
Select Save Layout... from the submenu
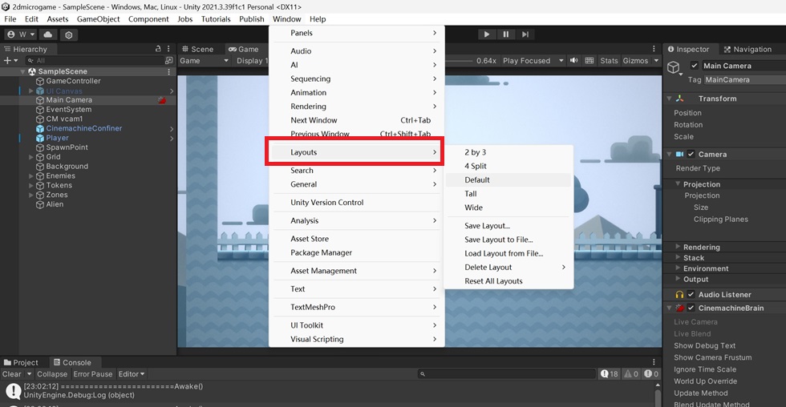coord(508,226)
